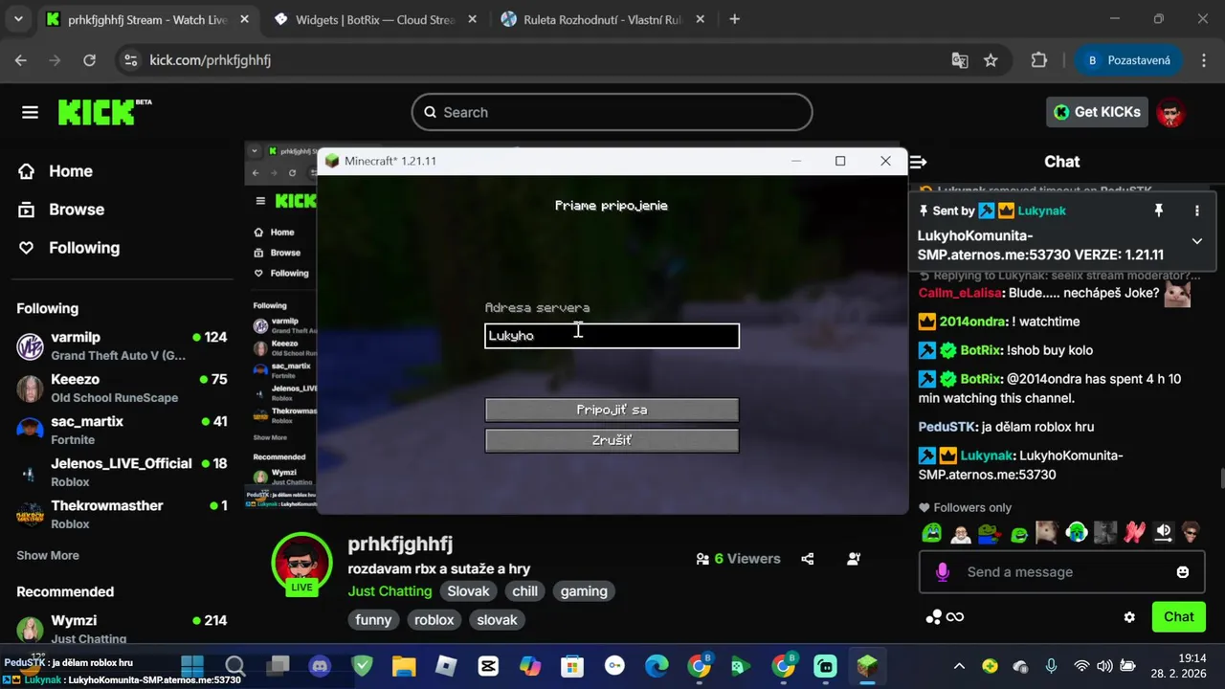Screen dimensions: 1225x689
Task: Click the stream share icon
Action: pos(808,559)
